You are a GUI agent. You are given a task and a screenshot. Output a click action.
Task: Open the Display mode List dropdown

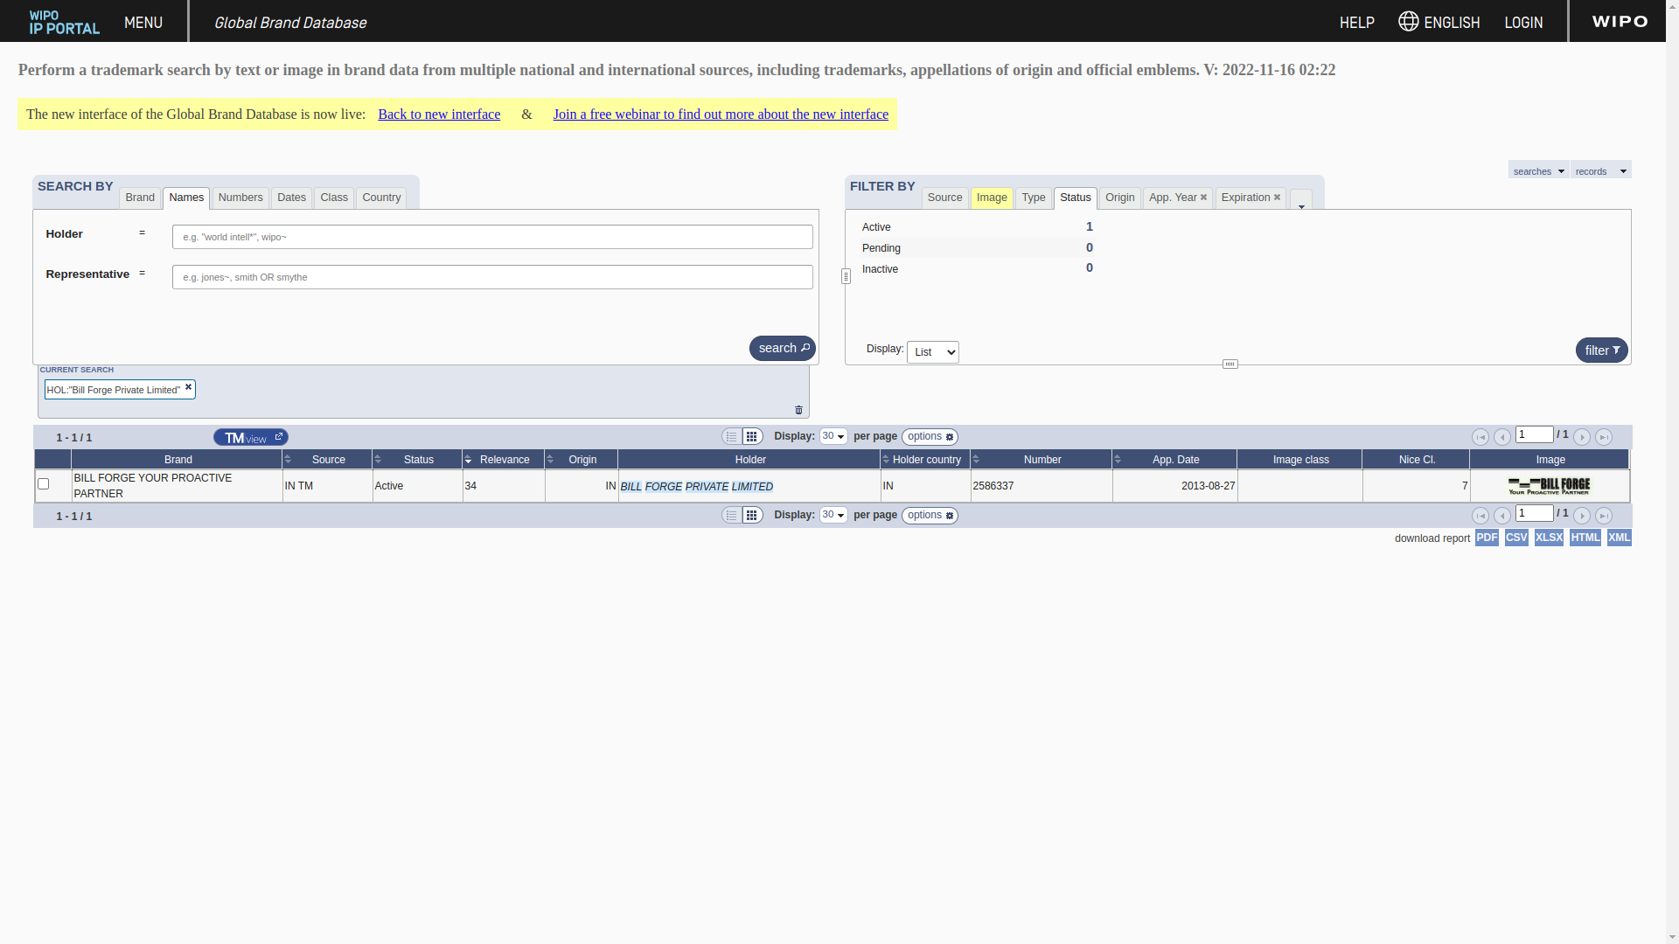tap(932, 352)
